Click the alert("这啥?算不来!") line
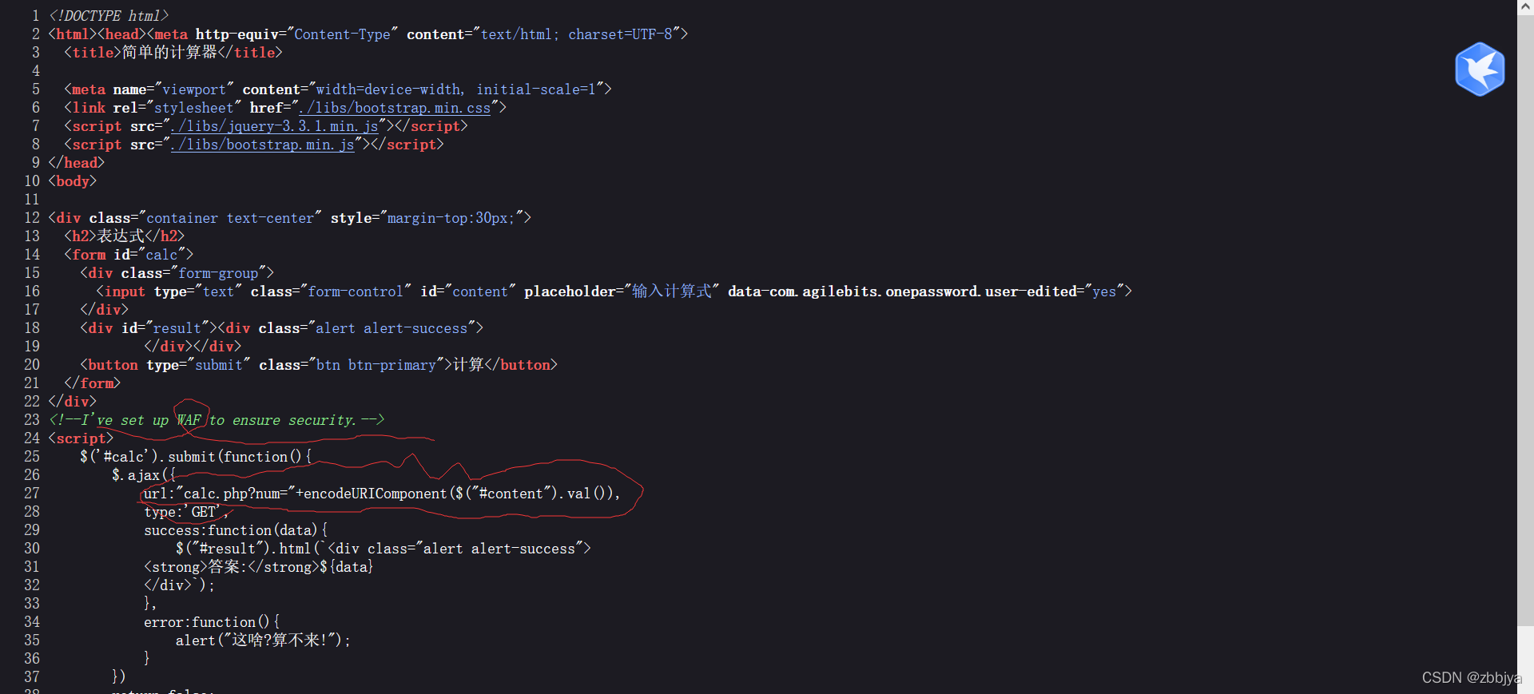 (263, 640)
